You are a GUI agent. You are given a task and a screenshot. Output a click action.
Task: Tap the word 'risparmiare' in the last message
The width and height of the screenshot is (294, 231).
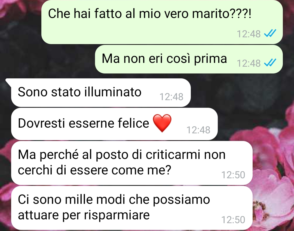click(x=117, y=215)
